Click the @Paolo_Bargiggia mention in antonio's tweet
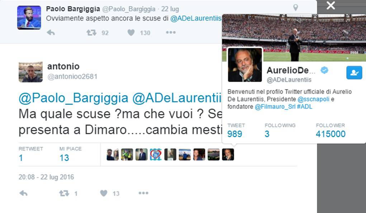This screenshot has height=213, width=366. click(x=73, y=98)
